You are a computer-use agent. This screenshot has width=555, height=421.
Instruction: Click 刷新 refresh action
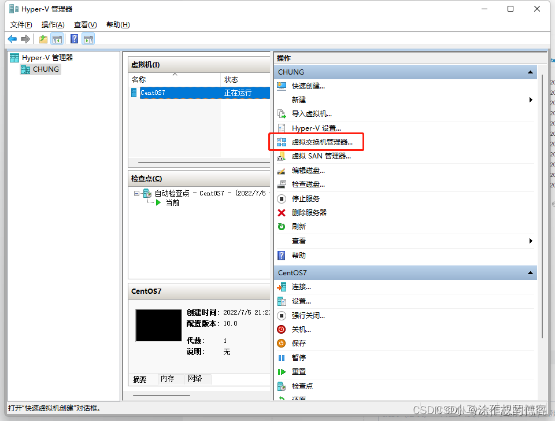(298, 227)
